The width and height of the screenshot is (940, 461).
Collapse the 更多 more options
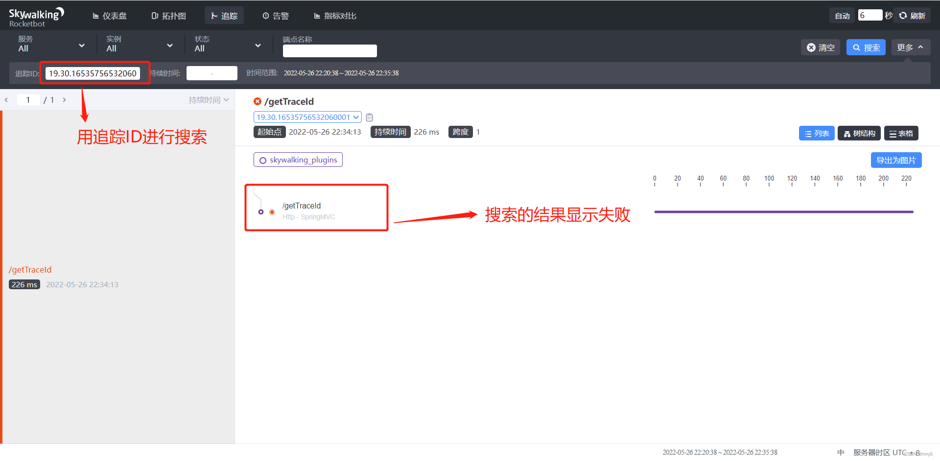point(911,47)
